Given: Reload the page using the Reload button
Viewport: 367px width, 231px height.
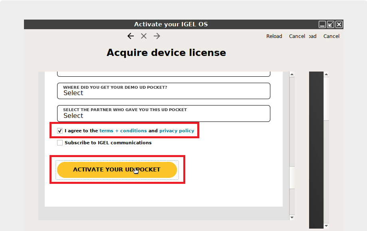Looking at the screenshot, I should click(274, 36).
